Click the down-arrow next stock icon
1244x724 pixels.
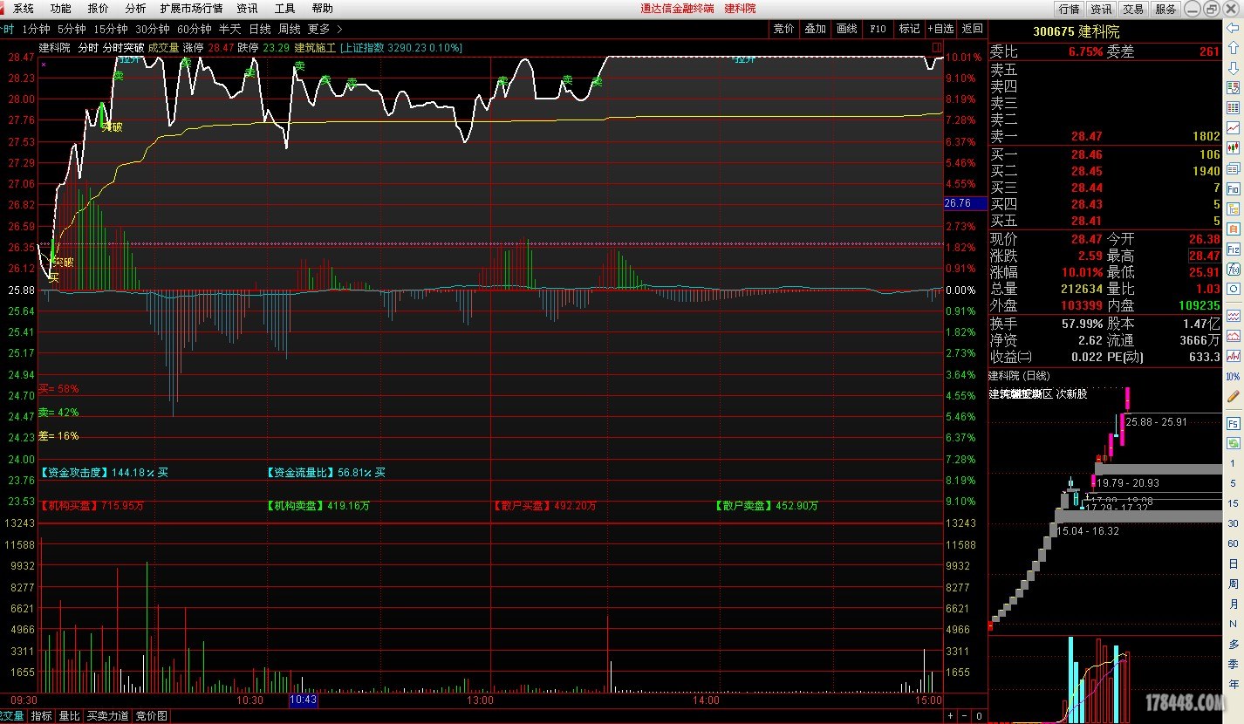(1234, 68)
